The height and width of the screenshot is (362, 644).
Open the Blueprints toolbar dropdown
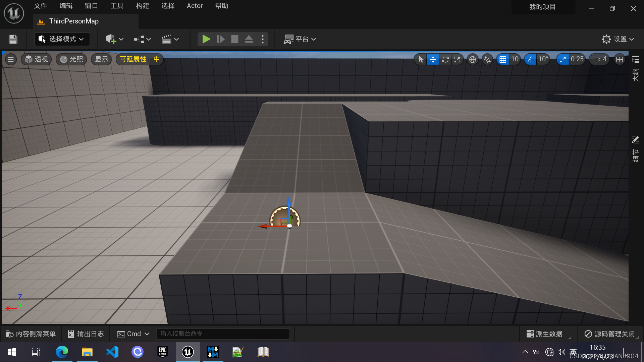pos(143,39)
